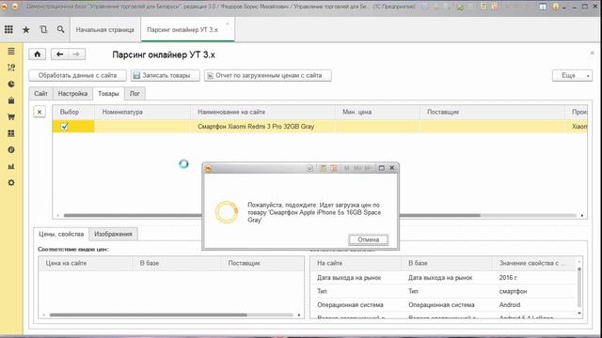This screenshot has height=338, width=602.
Task: Close the Парсинг онлайнер tab with its x
Action: (228, 23)
